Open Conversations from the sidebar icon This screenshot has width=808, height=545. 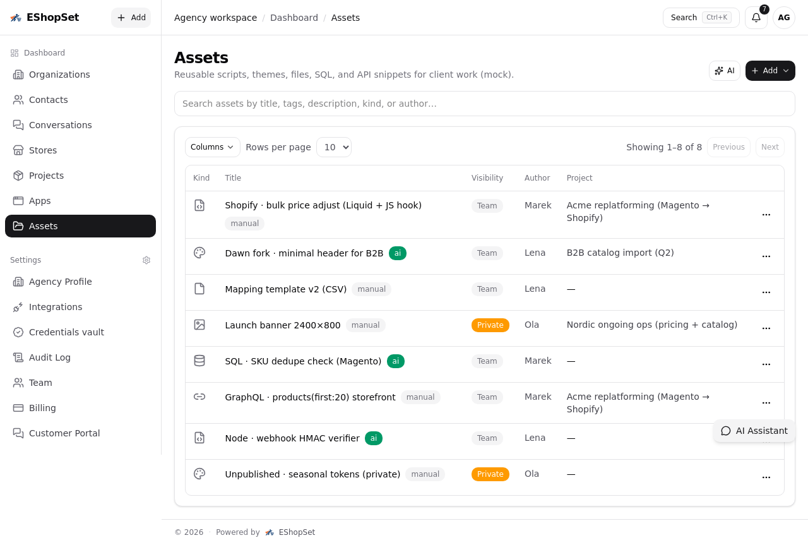pos(18,125)
